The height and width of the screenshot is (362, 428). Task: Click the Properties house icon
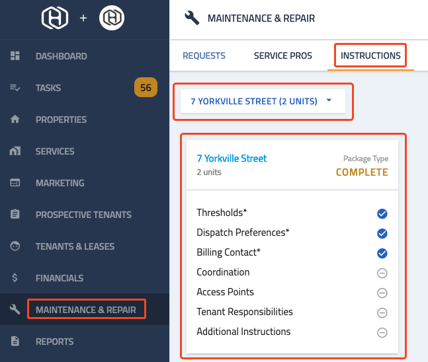(x=15, y=119)
